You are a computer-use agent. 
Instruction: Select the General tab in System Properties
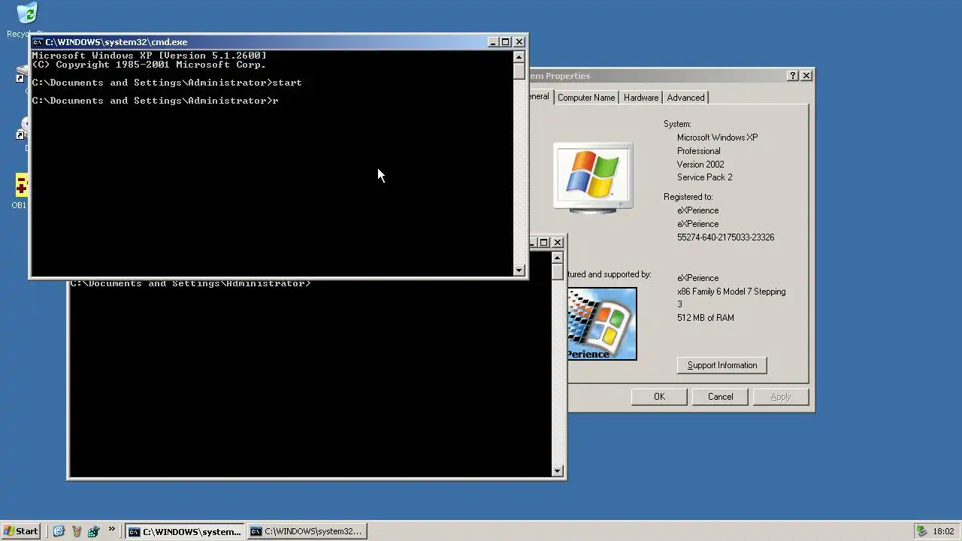click(541, 96)
